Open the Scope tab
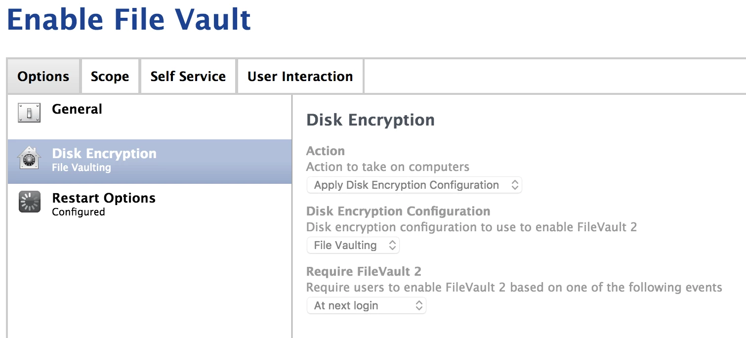This screenshot has height=338, width=746. [110, 77]
